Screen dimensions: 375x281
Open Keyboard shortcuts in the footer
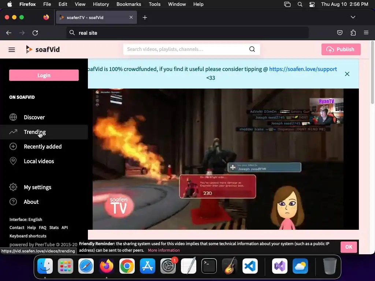pos(28,236)
